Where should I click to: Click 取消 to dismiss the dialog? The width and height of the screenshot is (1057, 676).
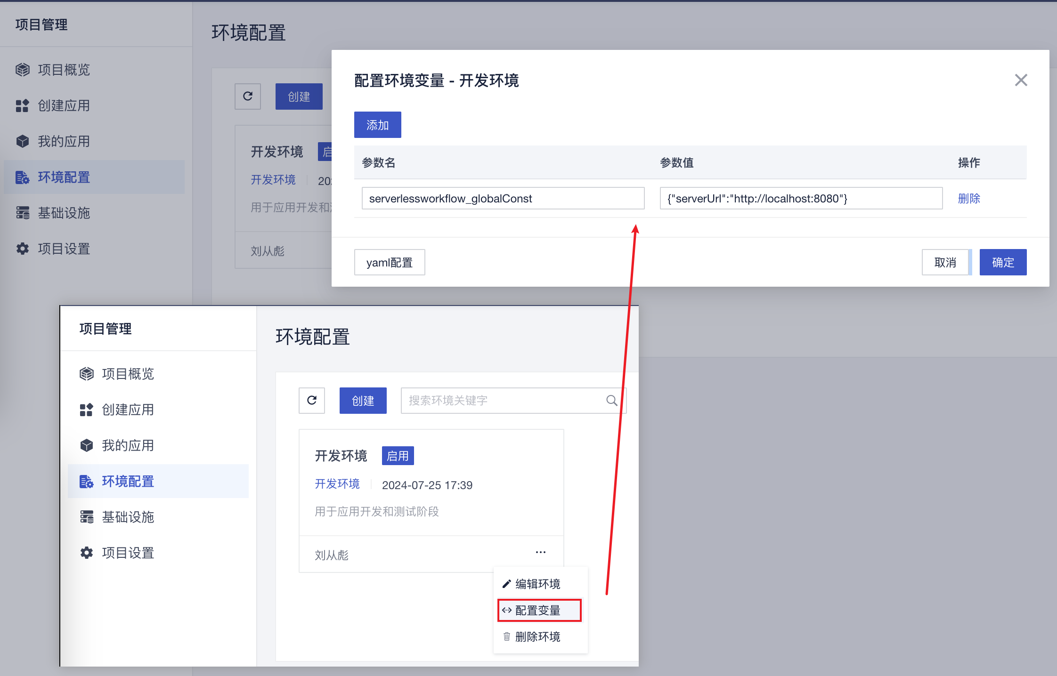(x=945, y=262)
